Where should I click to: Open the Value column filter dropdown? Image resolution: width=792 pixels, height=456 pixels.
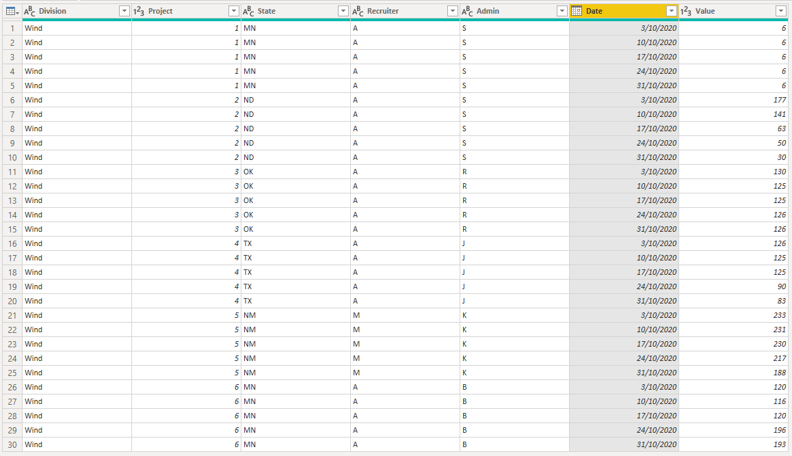coord(781,11)
